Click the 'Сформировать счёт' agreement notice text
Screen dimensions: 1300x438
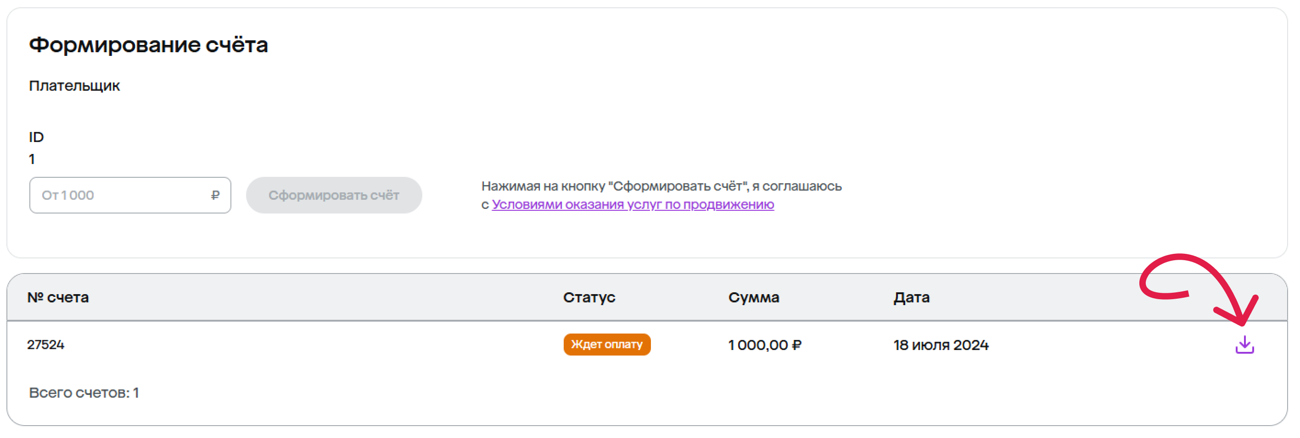[661, 195]
